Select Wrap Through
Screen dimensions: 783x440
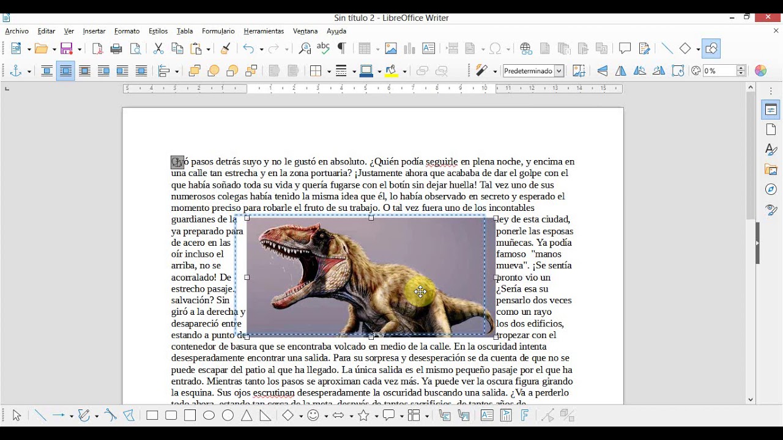point(141,71)
